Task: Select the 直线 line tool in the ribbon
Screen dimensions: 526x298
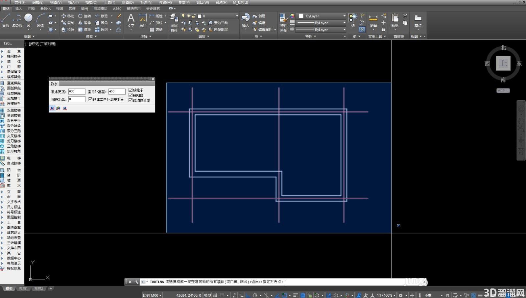Action: (x=6, y=20)
